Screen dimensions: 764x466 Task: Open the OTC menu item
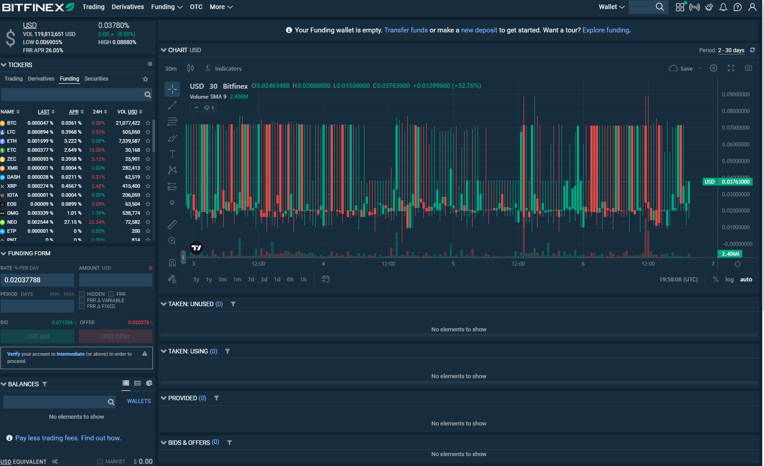pyautogui.click(x=196, y=7)
